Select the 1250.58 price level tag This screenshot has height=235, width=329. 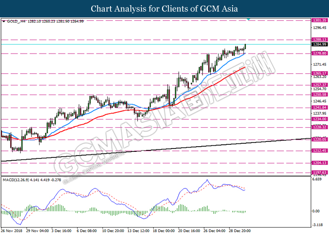point(320,94)
